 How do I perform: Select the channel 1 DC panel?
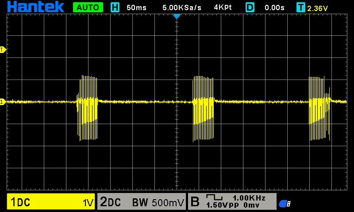pos(51,201)
